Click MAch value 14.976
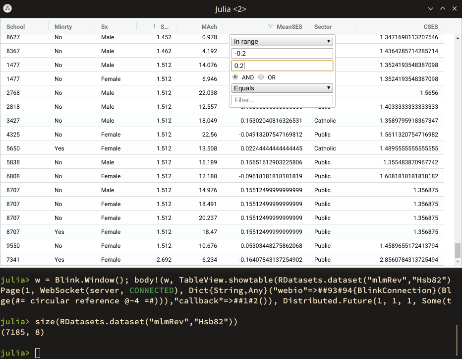462x359 pixels. coord(208,190)
